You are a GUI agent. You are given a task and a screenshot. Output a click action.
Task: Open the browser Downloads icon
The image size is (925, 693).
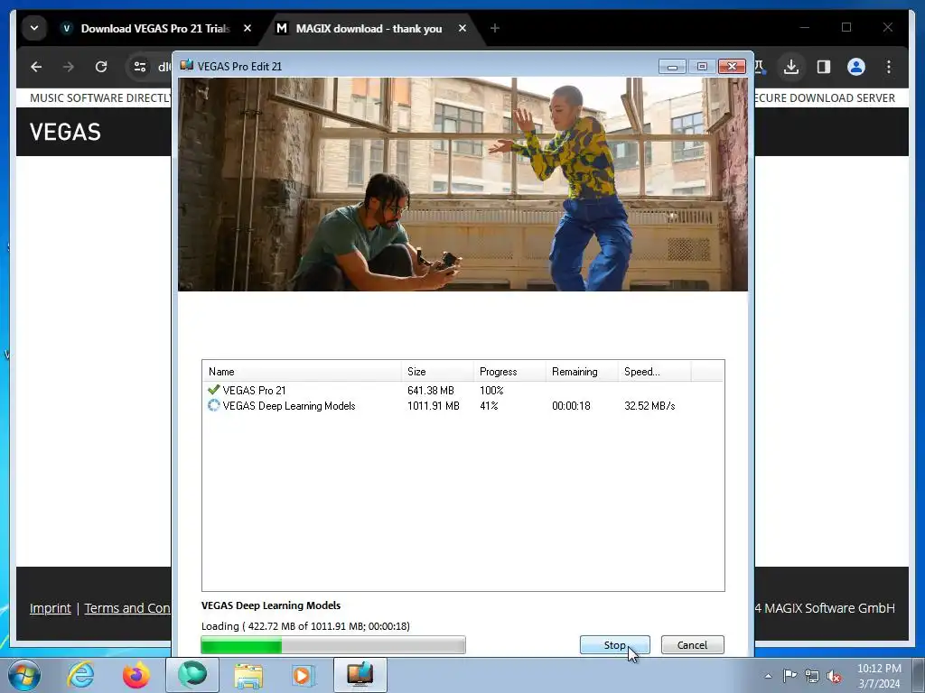click(x=791, y=67)
